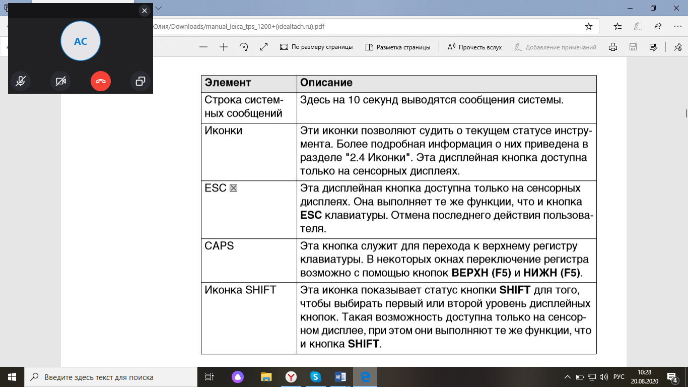Open the Windows Start menu
The height and width of the screenshot is (387, 688).
[12, 377]
